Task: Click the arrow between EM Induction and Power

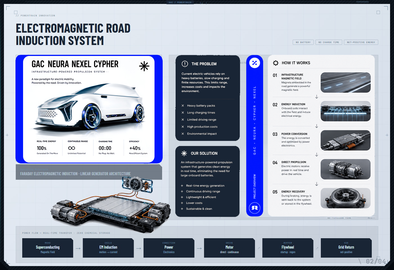Action: point(138,248)
